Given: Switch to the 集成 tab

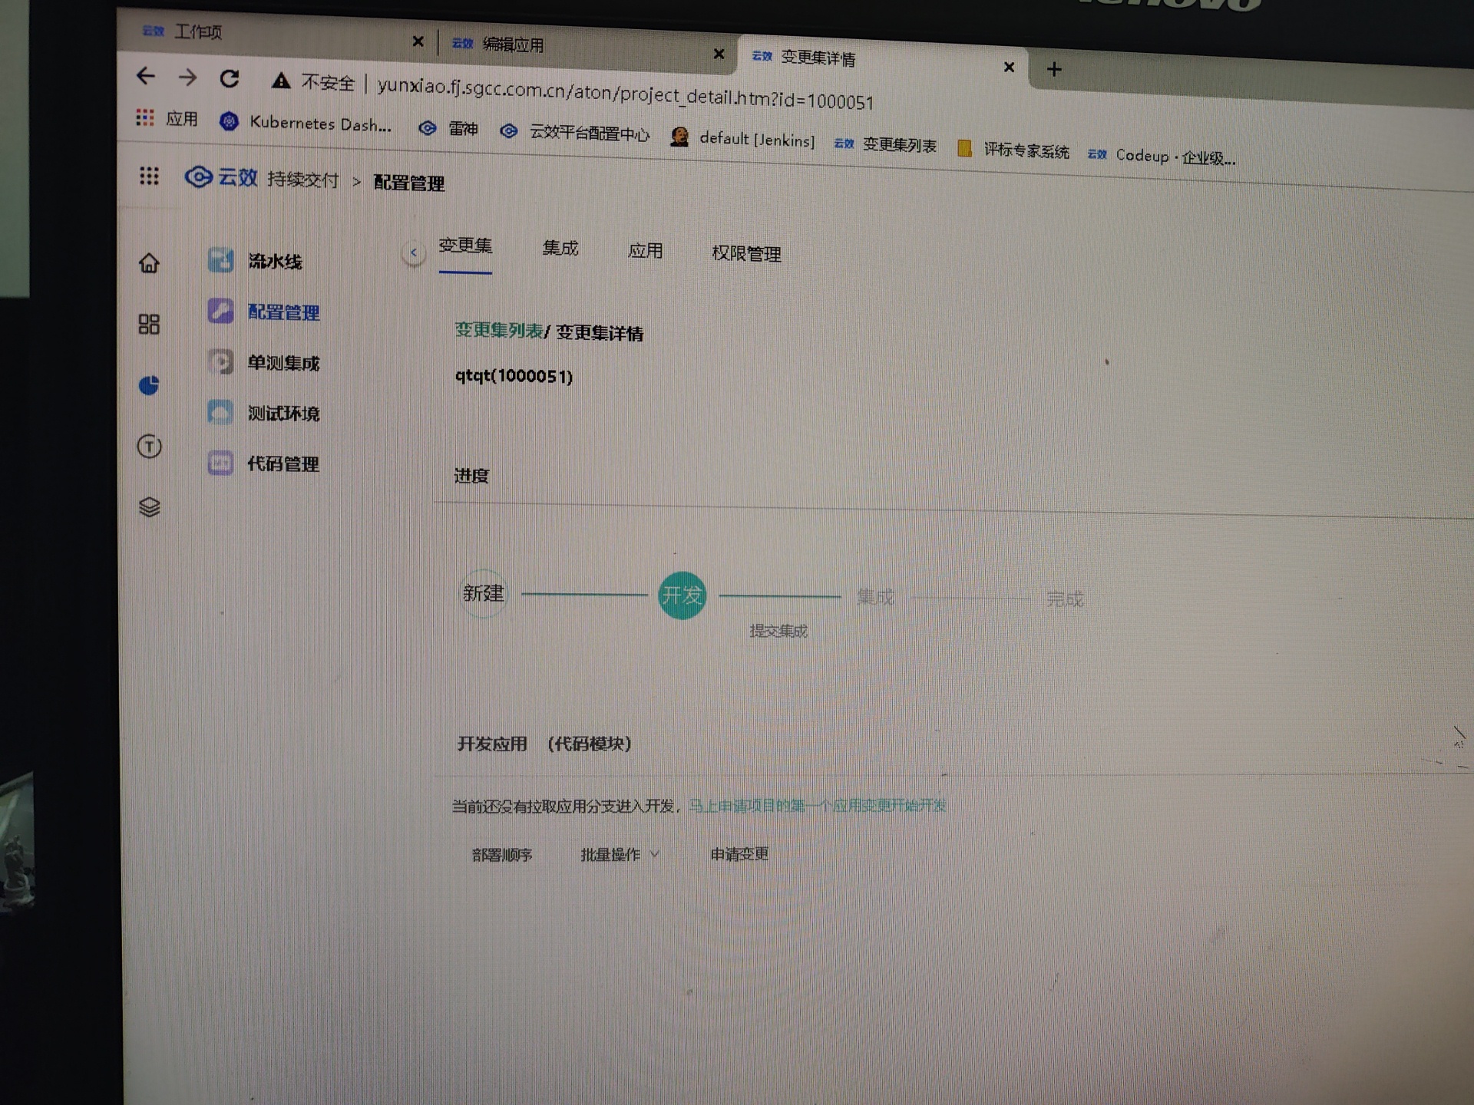Looking at the screenshot, I should pos(560,248).
